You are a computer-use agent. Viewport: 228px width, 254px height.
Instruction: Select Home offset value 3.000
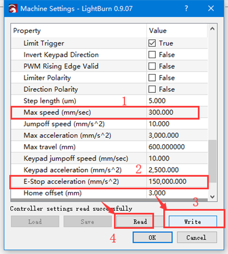point(157,193)
